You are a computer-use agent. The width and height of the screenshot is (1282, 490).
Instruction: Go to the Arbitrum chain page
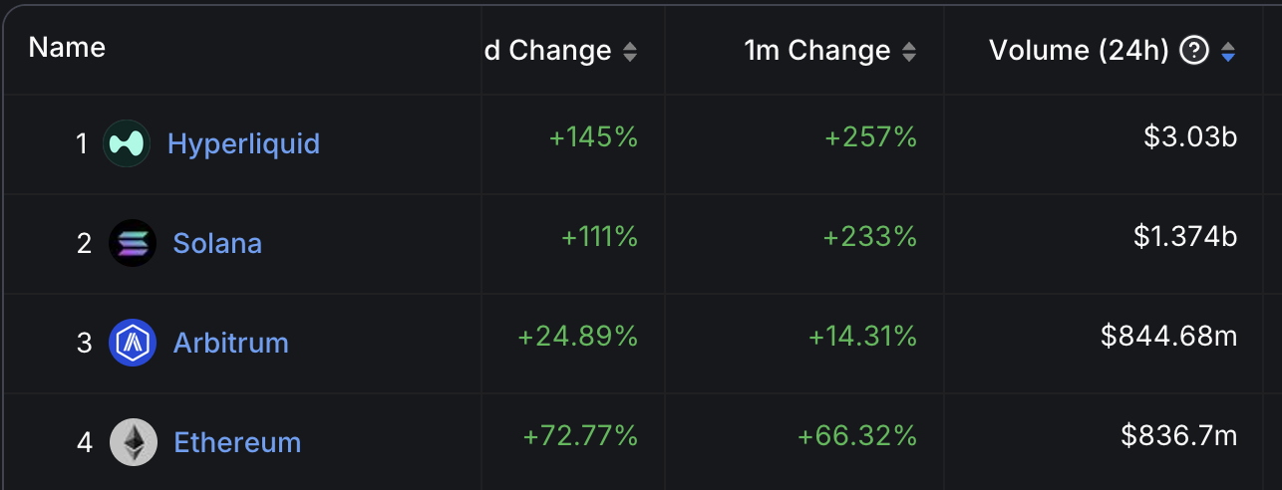[x=230, y=343]
